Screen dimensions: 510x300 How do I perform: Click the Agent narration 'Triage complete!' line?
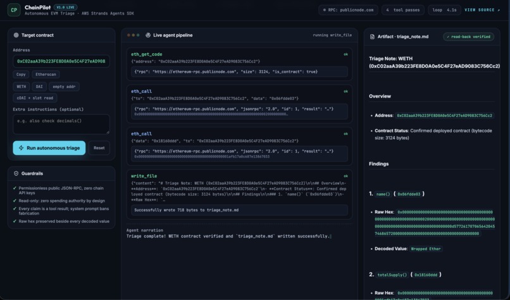point(228,236)
